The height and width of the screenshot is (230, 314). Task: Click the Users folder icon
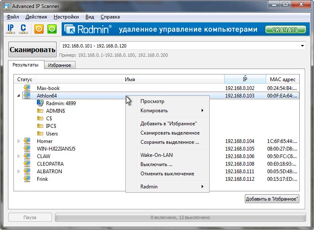[40, 133]
